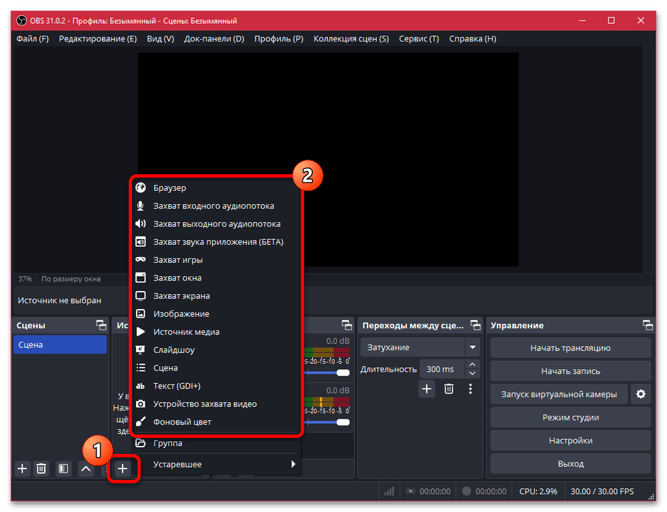The width and height of the screenshot is (667, 512).
Task: Add Устройство захвата видео source
Action: point(215,404)
